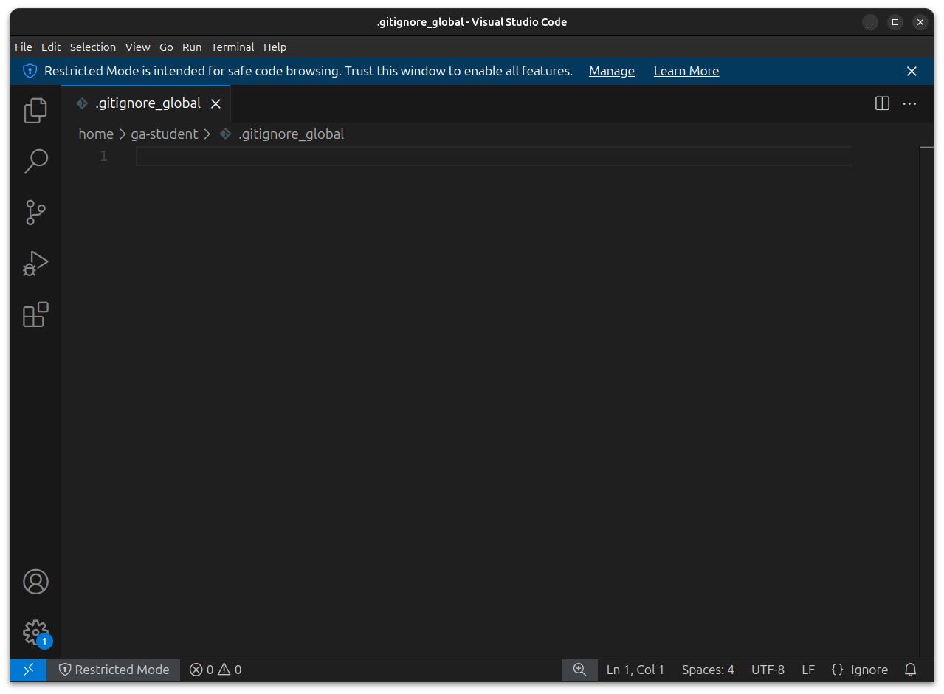
Task: Click Manage to trust this window
Action: pyautogui.click(x=611, y=71)
